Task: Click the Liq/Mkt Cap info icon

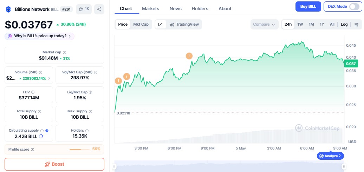Action: point(91,92)
